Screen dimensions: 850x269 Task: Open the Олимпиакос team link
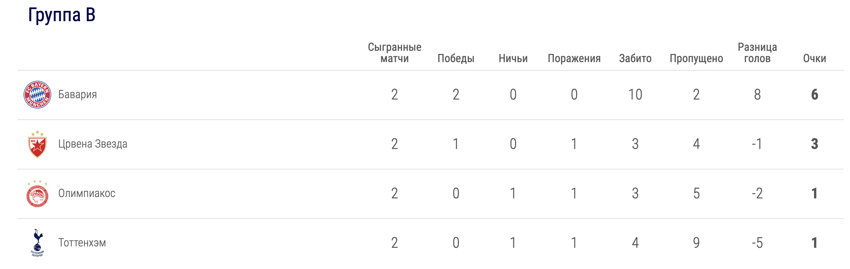coord(87,193)
